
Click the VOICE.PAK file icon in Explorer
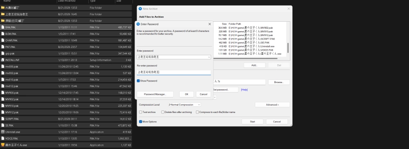pyautogui.click(x=3, y=138)
